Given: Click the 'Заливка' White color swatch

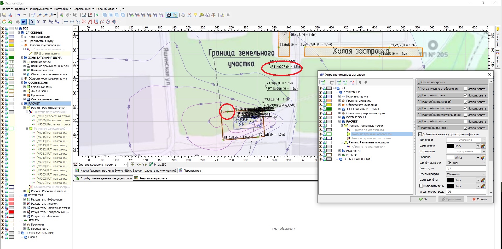Looking at the screenshot, I should pyautogui.click(x=450, y=157).
